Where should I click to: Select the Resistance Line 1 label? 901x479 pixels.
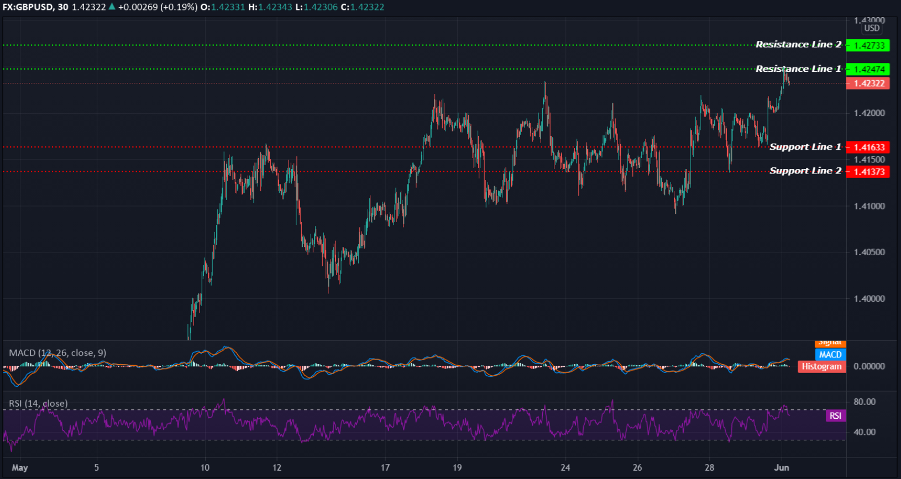tap(799, 69)
